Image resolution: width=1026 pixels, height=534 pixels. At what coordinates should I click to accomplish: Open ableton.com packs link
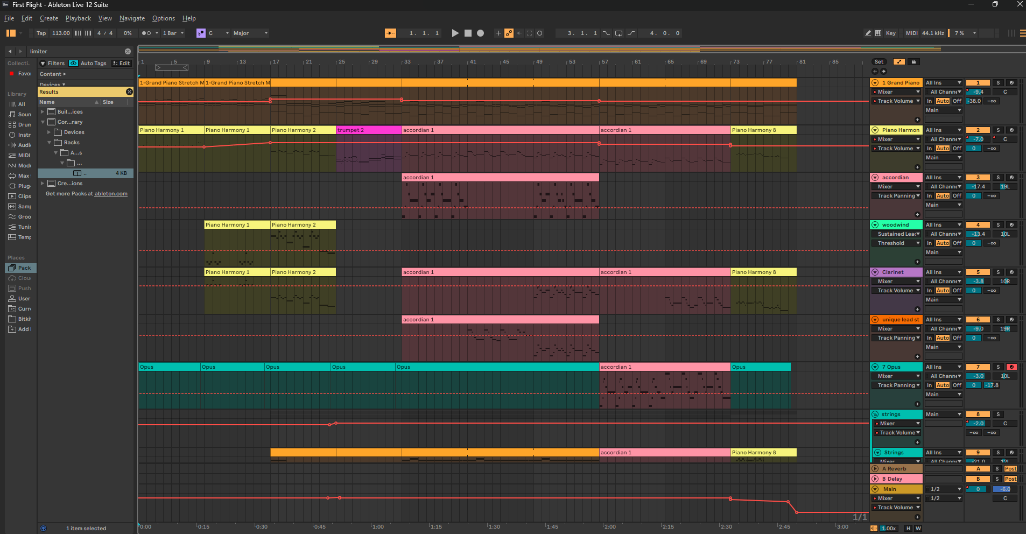pyautogui.click(x=111, y=194)
